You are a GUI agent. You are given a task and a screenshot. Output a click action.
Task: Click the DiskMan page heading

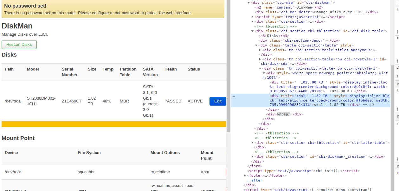coord(17,26)
